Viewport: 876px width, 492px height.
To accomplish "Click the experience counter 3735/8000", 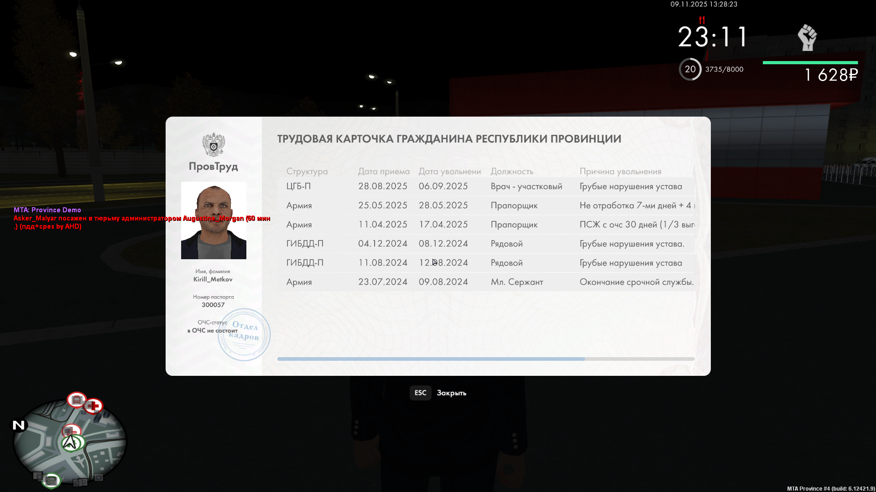I will point(724,69).
